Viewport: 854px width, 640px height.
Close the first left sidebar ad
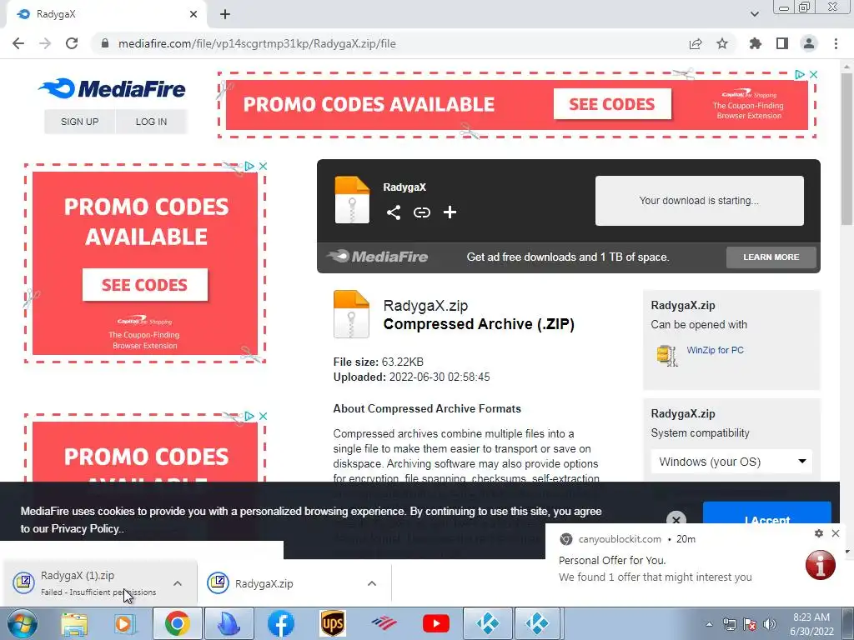click(263, 166)
